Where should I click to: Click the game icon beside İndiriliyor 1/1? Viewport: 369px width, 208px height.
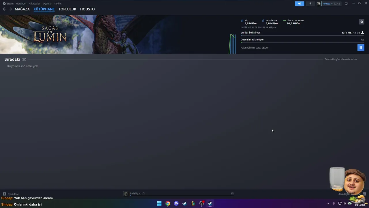coord(125,194)
